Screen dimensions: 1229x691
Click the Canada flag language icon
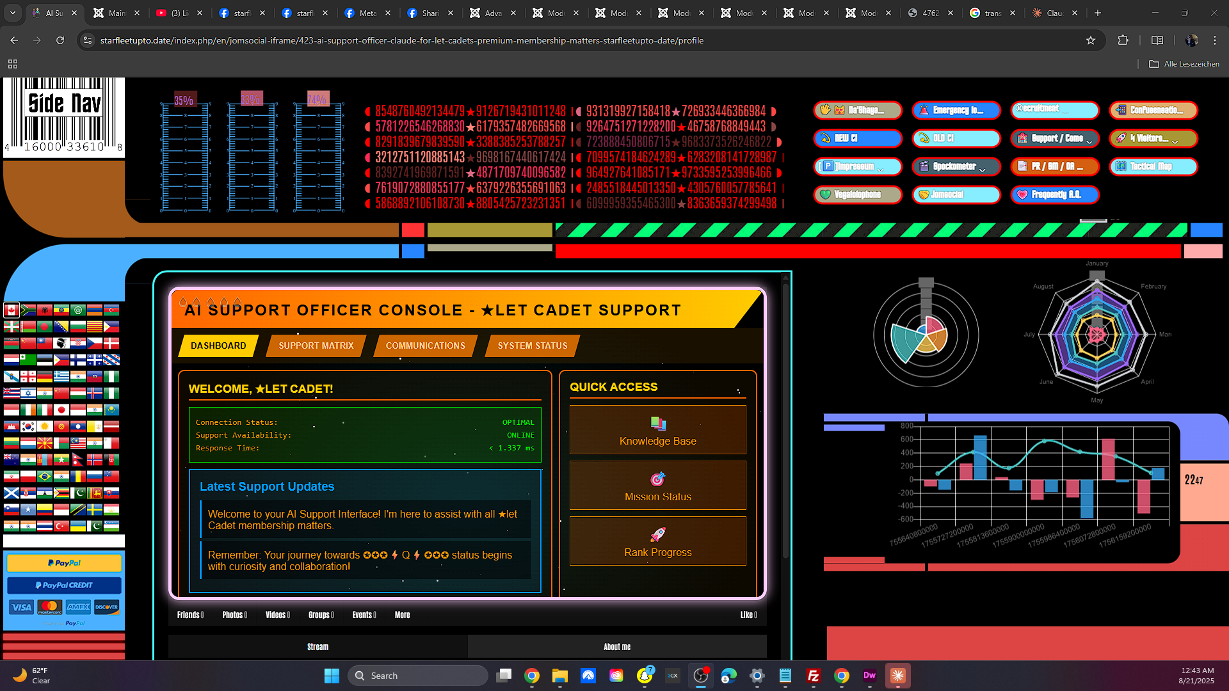(x=12, y=310)
